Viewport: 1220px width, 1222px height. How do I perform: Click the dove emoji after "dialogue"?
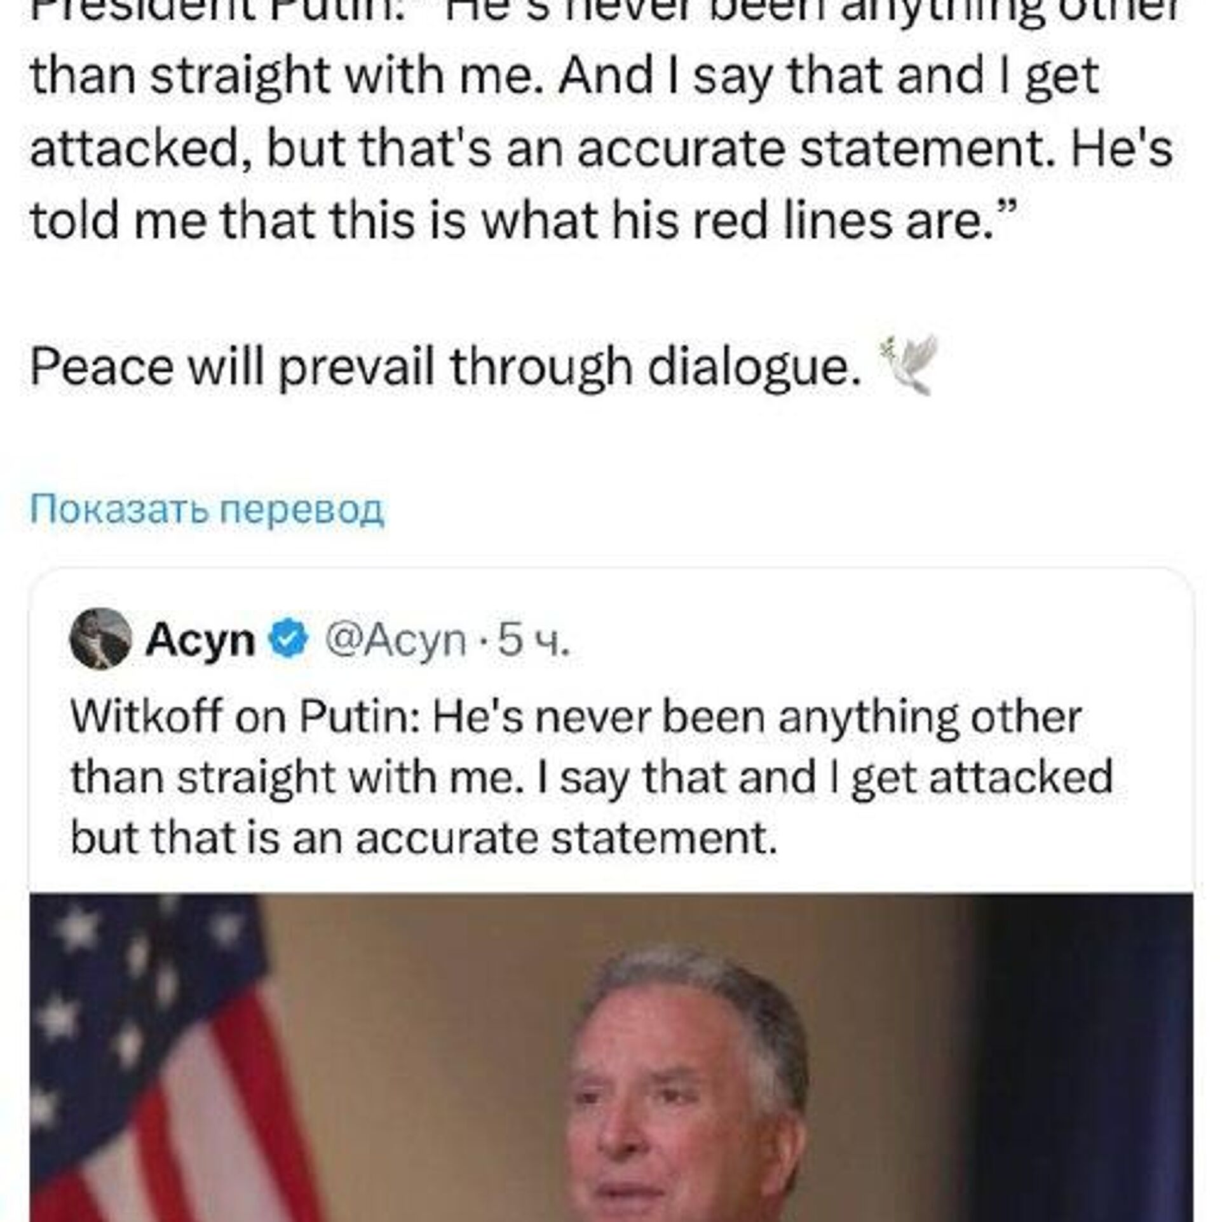coord(907,364)
